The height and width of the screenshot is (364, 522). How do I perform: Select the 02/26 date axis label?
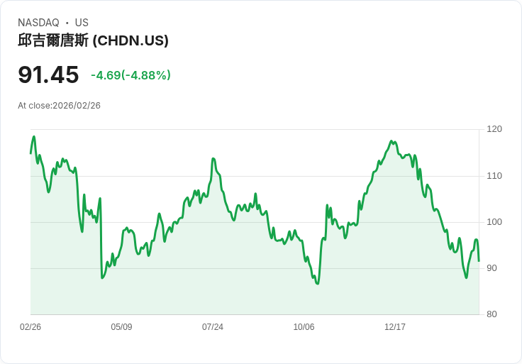(x=30, y=327)
